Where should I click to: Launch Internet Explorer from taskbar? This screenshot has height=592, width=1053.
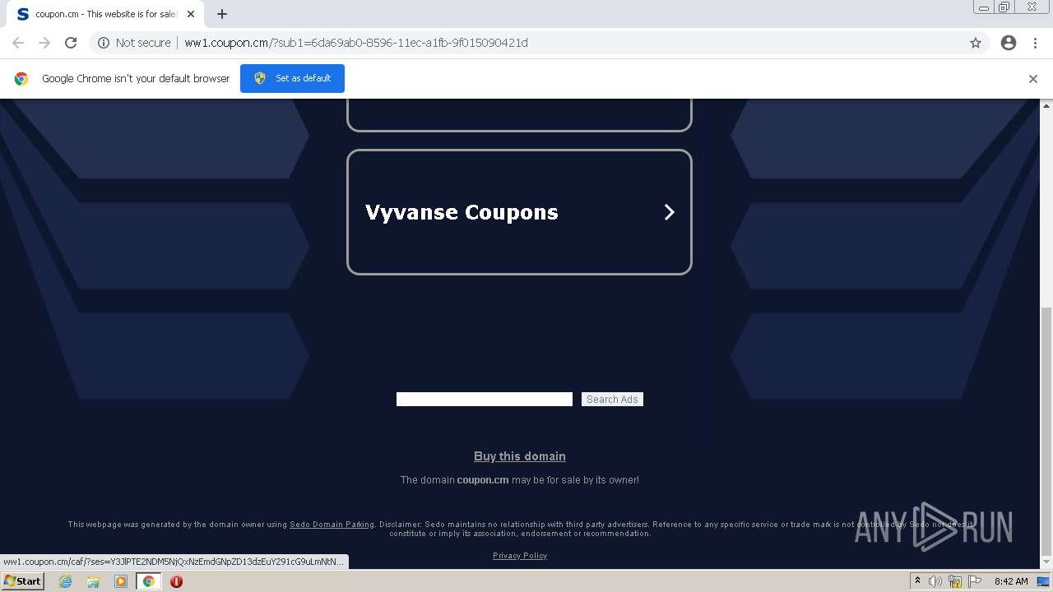tap(65, 581)
